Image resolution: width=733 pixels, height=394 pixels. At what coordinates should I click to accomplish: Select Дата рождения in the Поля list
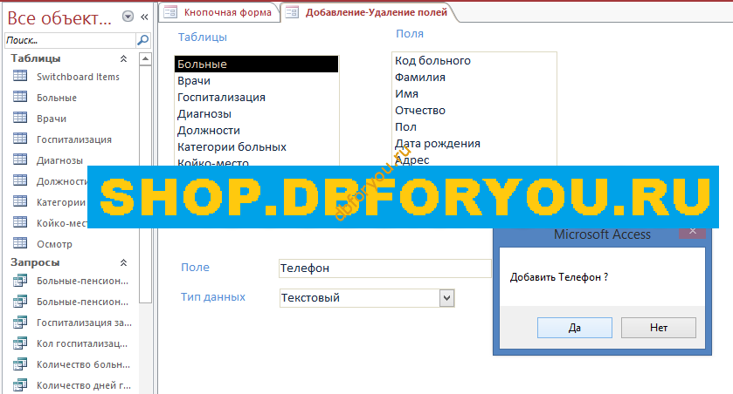[x=474, y=143]
